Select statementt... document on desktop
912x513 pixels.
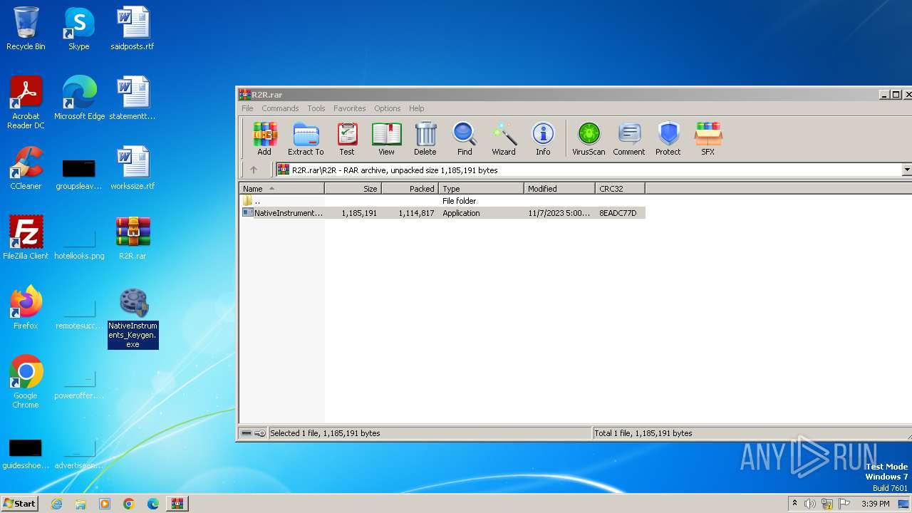tap(133, 98)
